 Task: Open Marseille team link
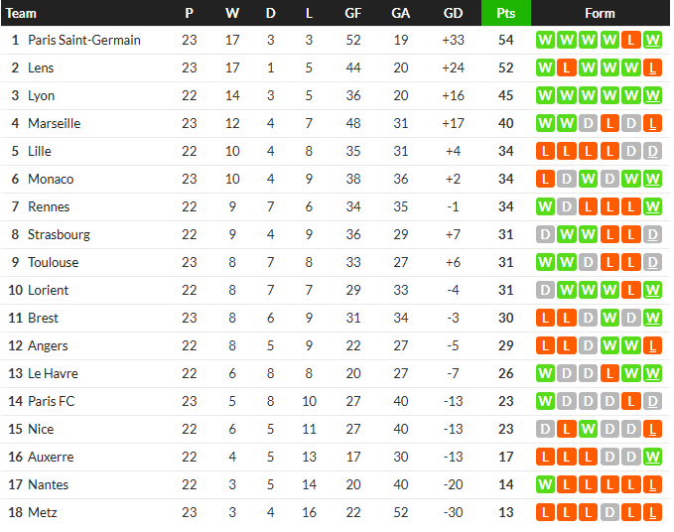click(55, 124)
